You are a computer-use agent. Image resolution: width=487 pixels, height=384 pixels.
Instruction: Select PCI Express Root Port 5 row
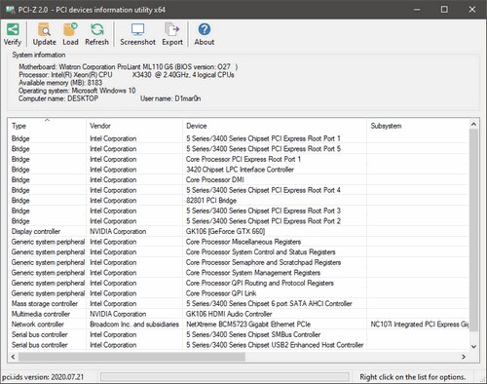[239, 149]
